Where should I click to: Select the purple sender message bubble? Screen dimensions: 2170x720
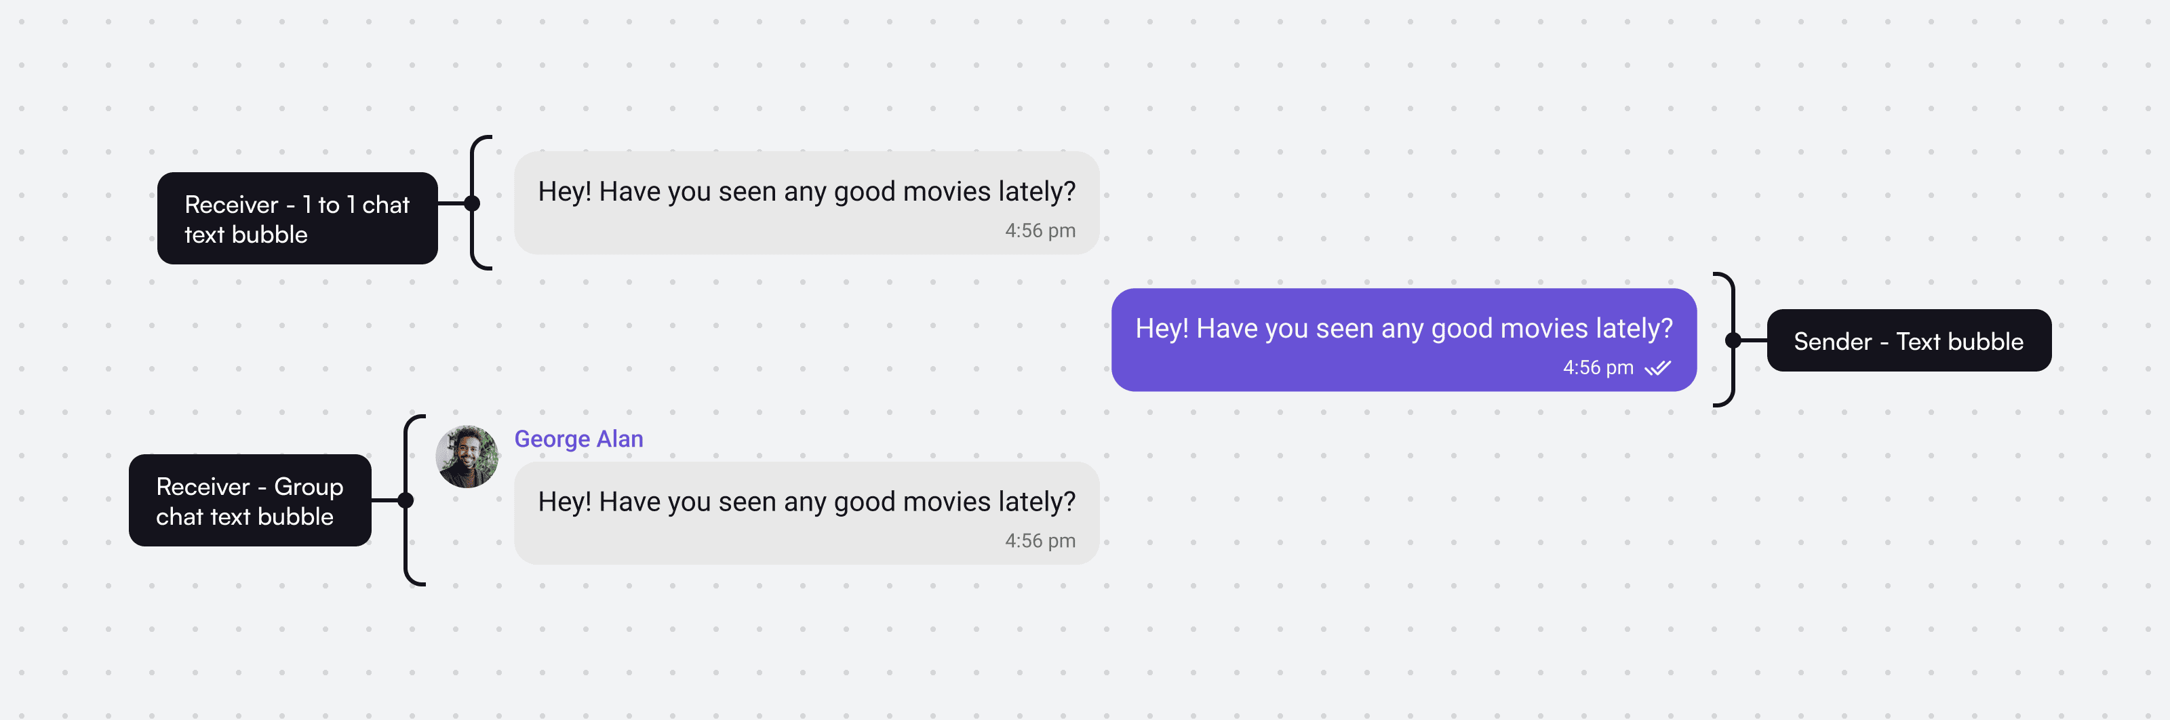coord(1404,340)
